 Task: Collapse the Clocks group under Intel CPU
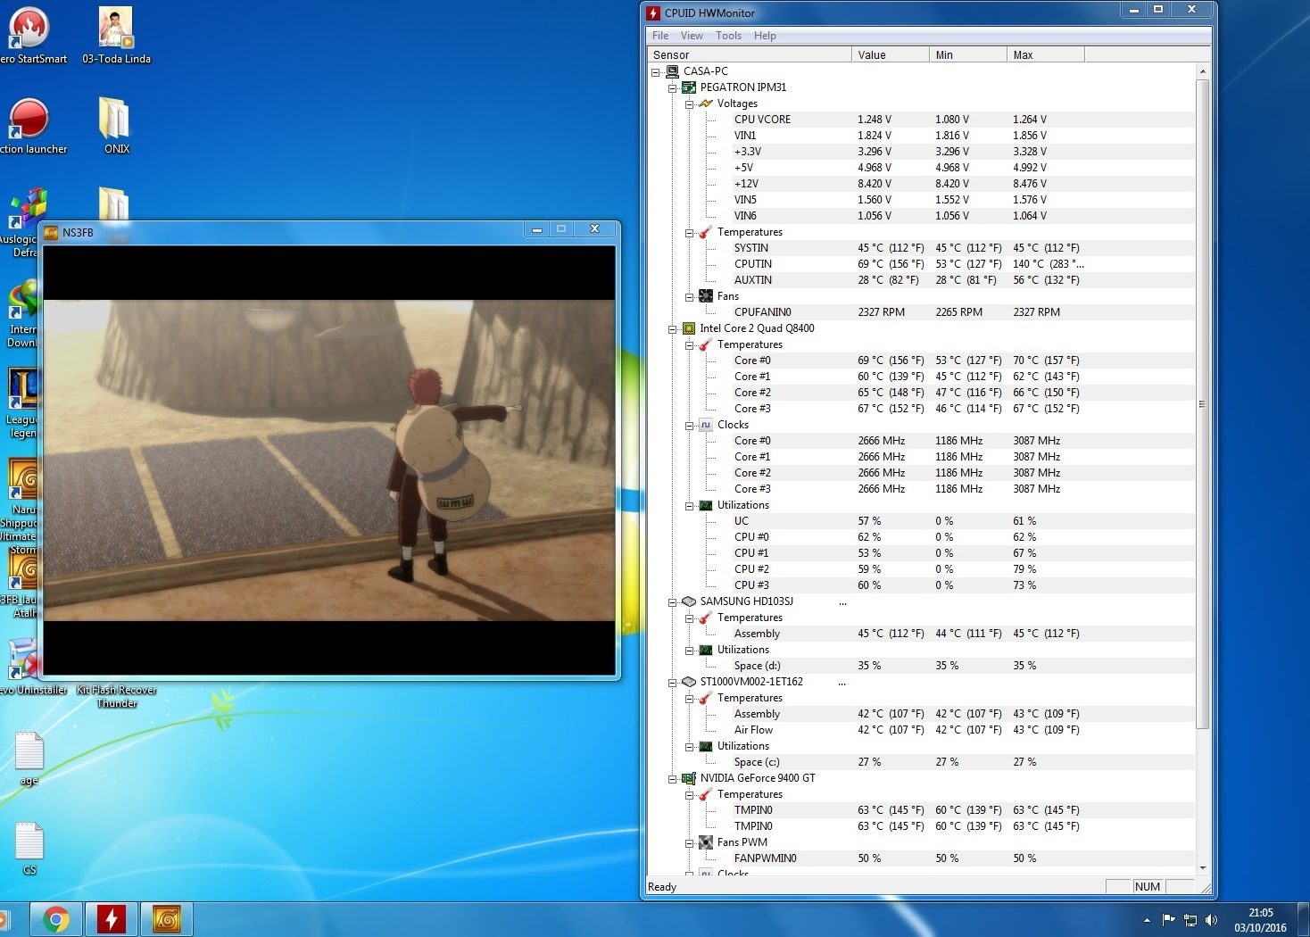pyautogui.click(x=689, y=426)
